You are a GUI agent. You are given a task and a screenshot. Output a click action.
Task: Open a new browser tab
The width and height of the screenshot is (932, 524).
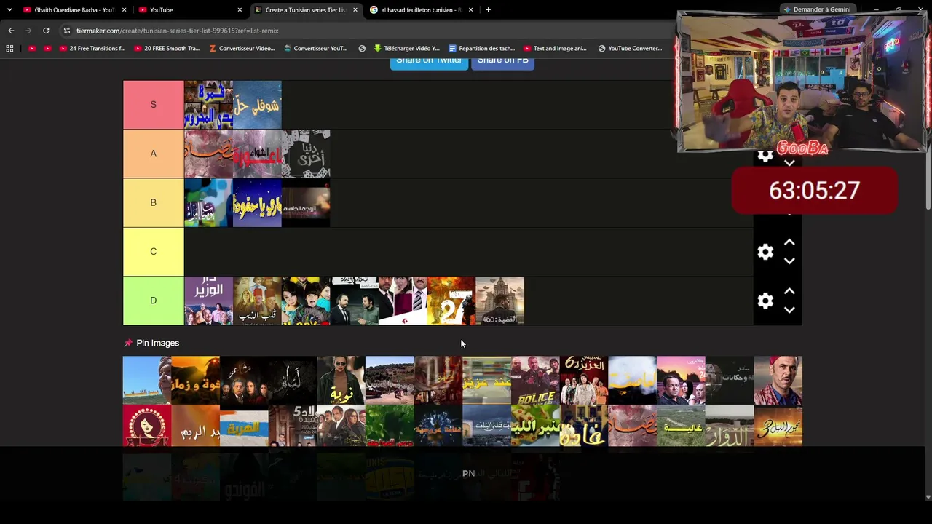pyautogui.click(x=488, y=10)
